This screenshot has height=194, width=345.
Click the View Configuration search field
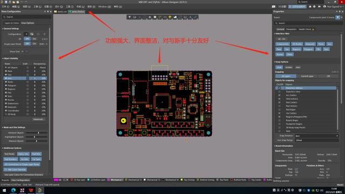click(26, 17)
